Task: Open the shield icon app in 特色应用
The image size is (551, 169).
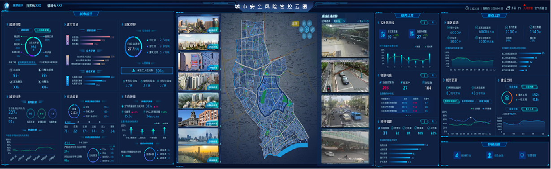Action: tap(522, 155)
